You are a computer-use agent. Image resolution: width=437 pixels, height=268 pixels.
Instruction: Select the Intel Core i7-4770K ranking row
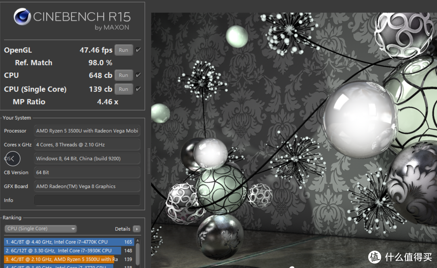[x=69, y=242]
